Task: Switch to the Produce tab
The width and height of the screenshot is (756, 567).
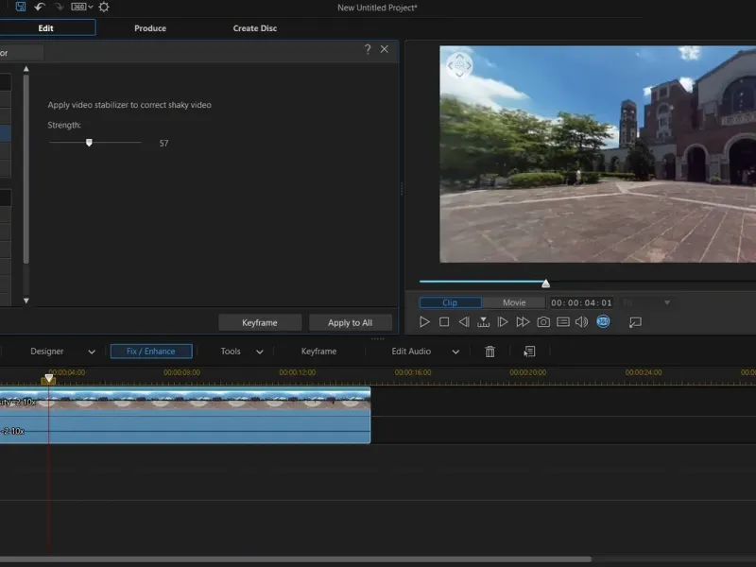Action: point(150,28)
